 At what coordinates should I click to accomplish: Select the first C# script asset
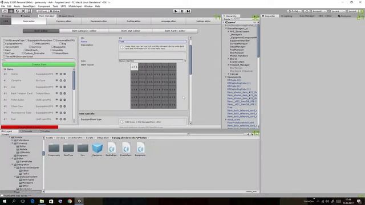point(112,149)
